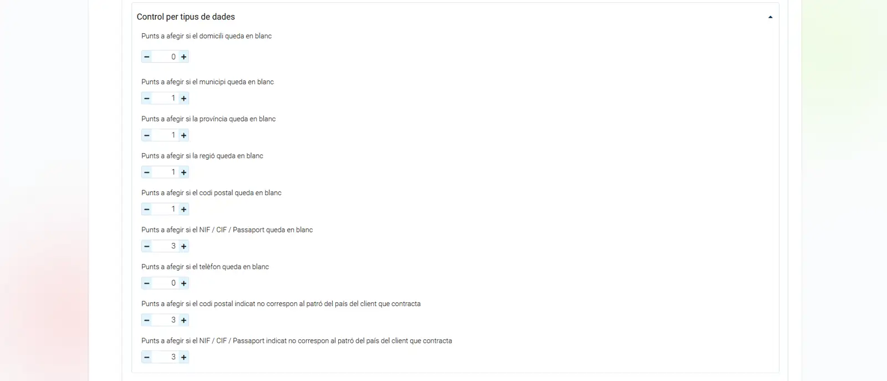Raise points for blank telèfon

pos(184,283)
